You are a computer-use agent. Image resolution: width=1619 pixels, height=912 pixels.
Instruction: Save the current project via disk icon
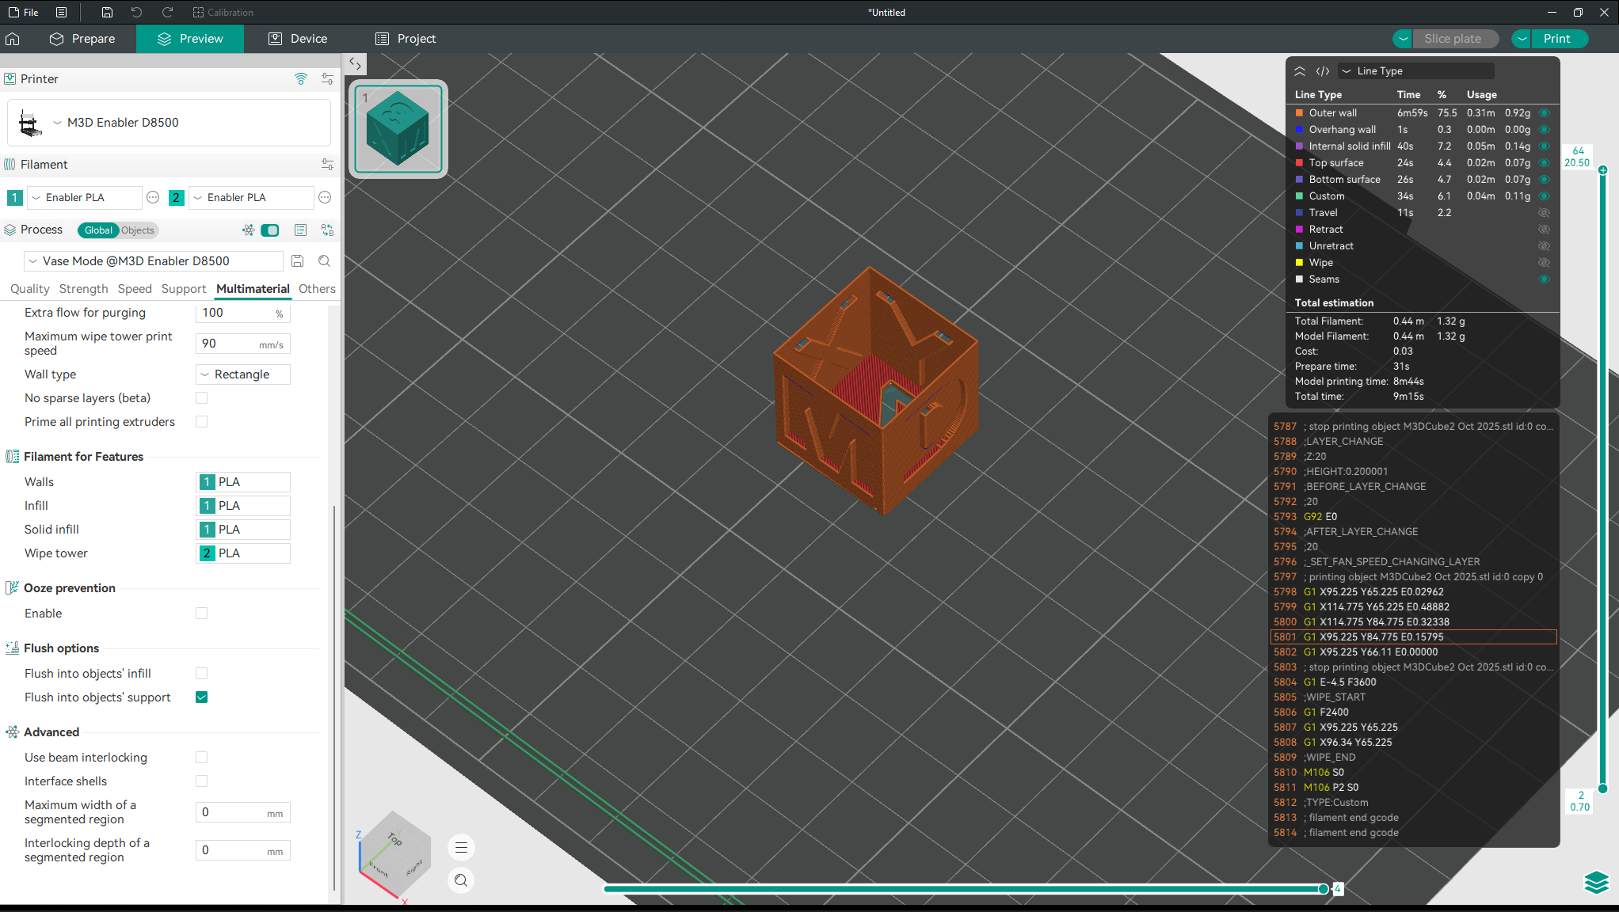pos(107,12)
